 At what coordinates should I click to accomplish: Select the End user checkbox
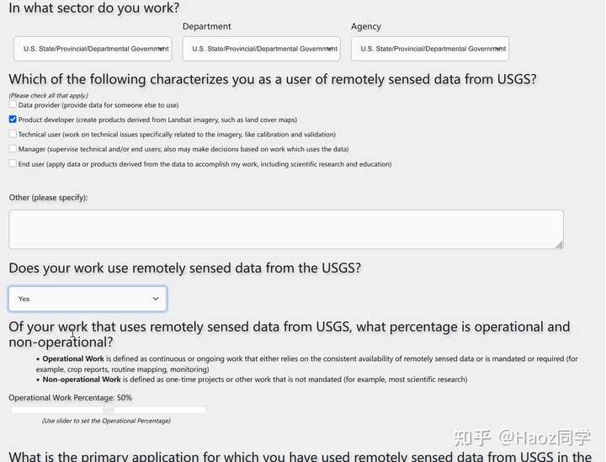tap(13, 163)
